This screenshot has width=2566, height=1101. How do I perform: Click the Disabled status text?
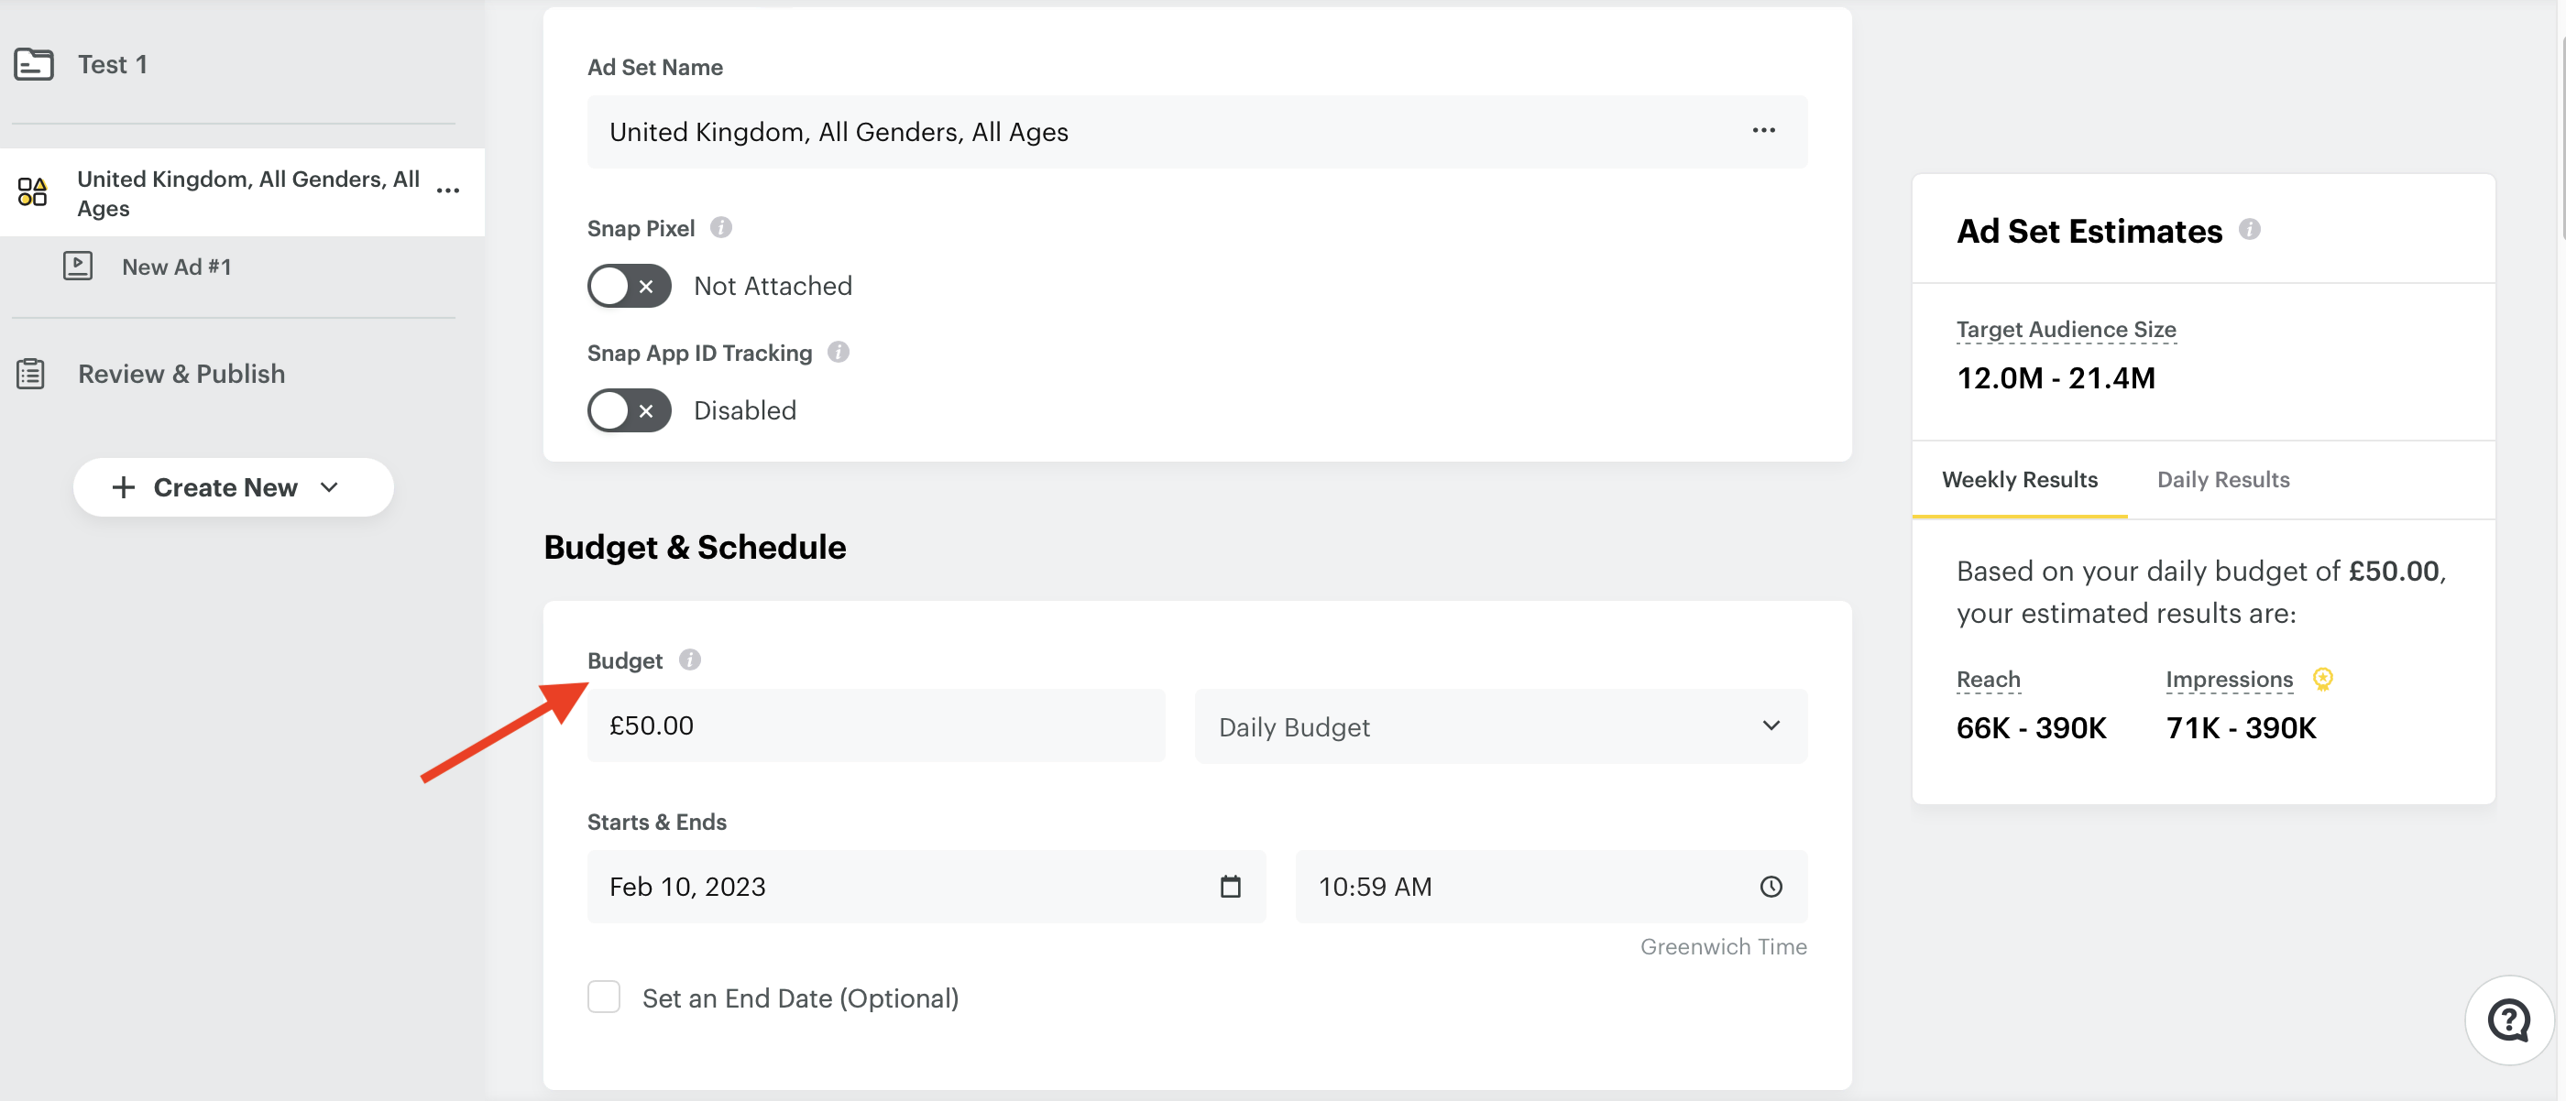745,410
